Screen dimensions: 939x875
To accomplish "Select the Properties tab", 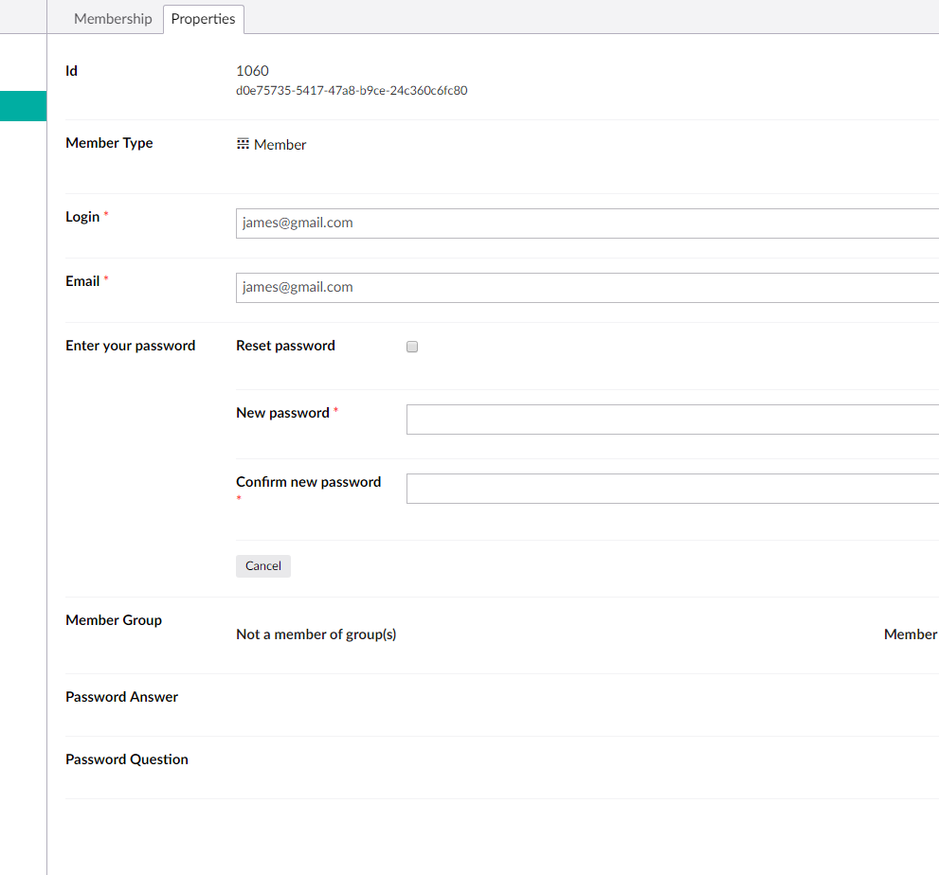I will pos(203,18).
